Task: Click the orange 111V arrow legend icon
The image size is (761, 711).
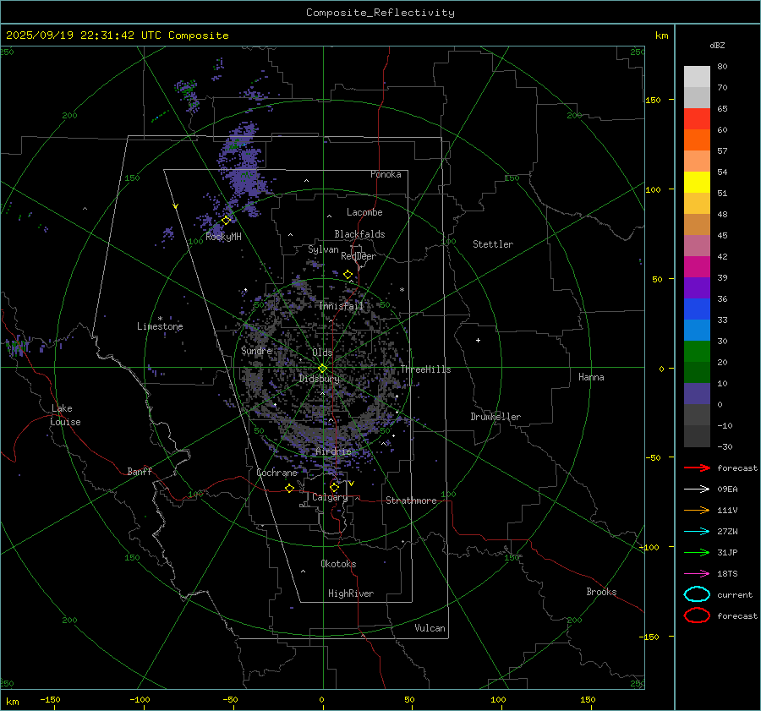Action: 696,510
